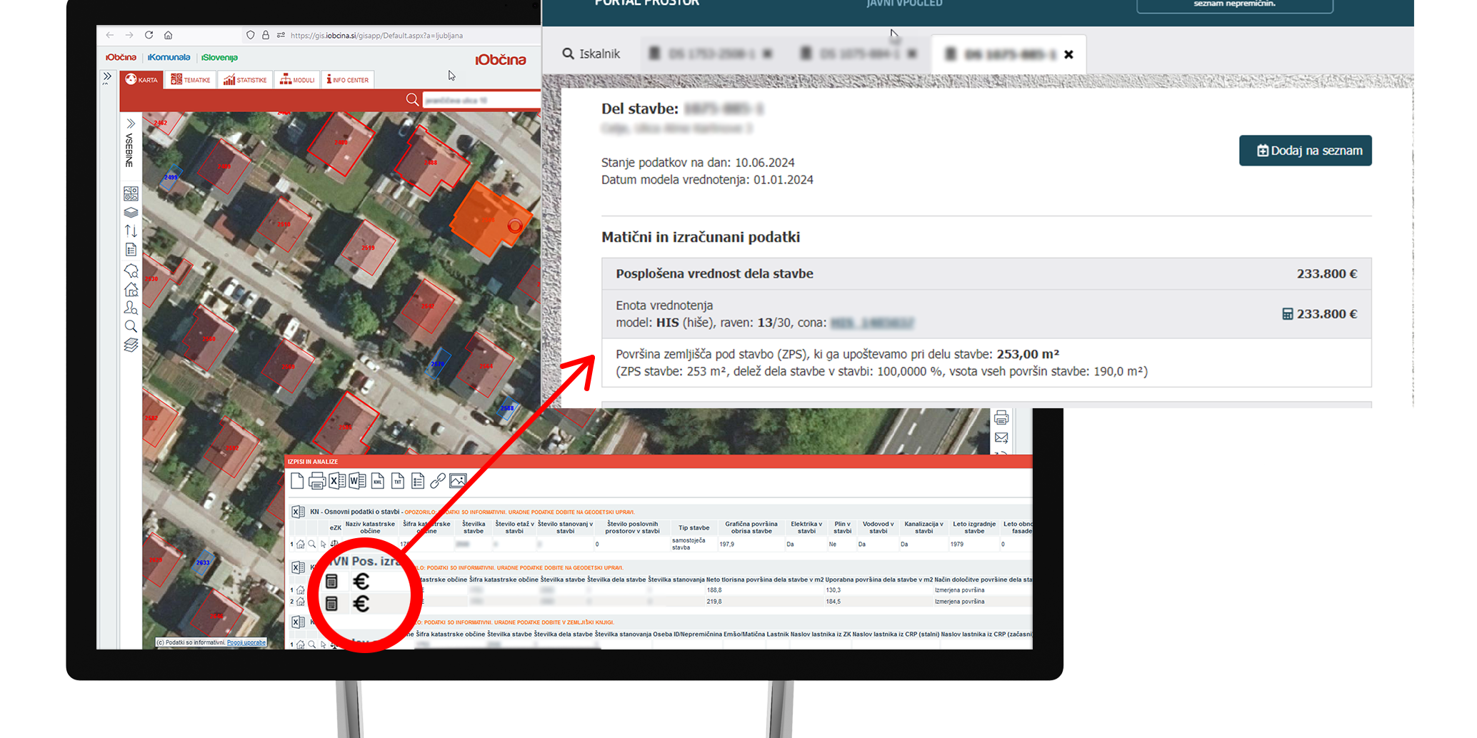Select the Iskalnik tab
Viewport: 1477px width, 738px height.
tap(591, 54)
